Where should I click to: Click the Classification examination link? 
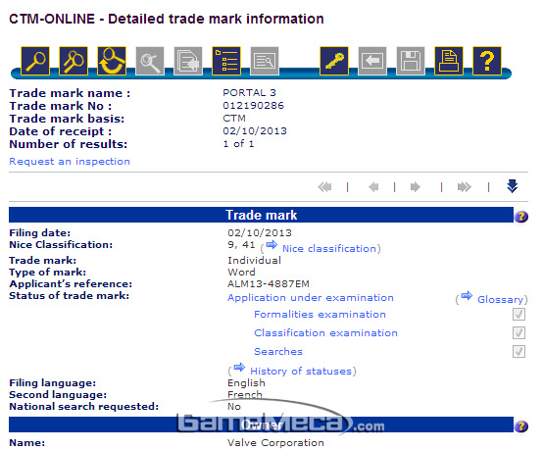pyautogui.click(x=325, y=333)
